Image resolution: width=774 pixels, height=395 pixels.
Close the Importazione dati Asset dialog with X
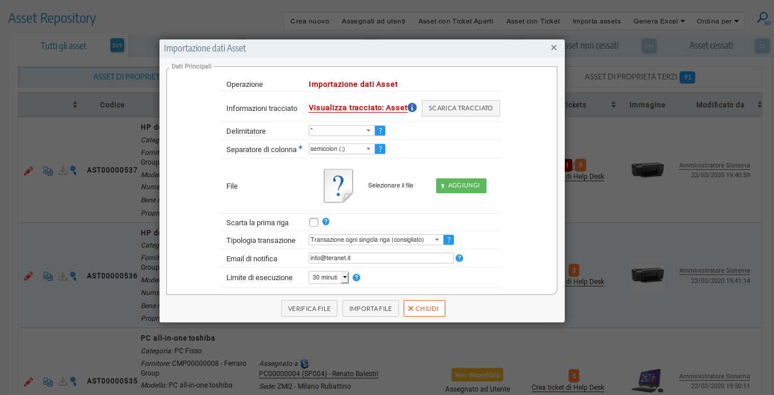click(553, 48)
